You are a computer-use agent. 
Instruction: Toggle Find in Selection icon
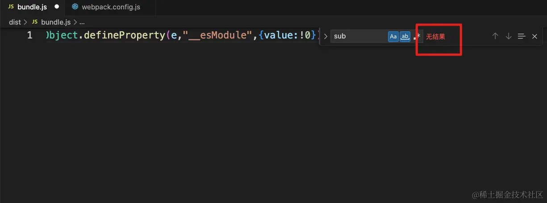click(522, 36)
